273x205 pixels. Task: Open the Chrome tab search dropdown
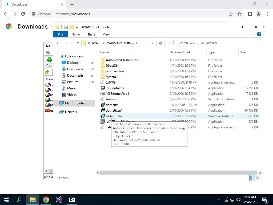click(x=230, y=4)
